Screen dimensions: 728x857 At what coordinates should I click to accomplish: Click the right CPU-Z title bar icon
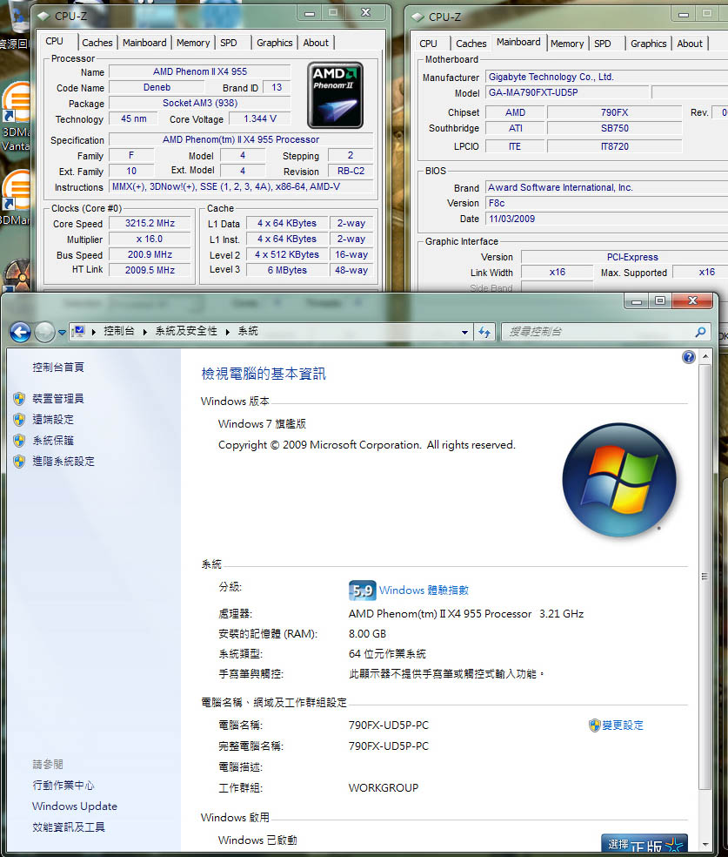[x=418, y=17]
